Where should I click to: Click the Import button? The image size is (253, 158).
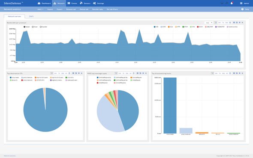[50, 9]
